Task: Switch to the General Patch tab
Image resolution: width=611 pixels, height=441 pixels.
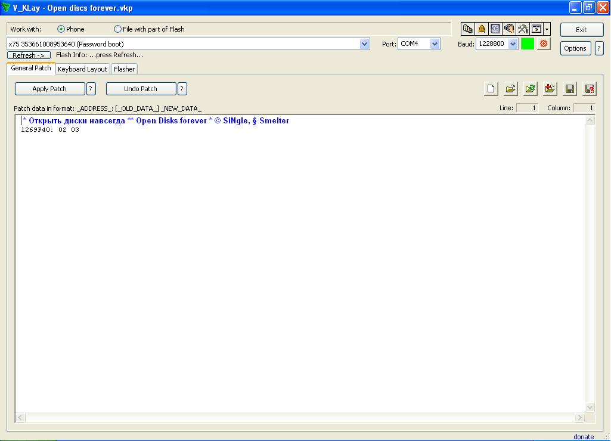Action: pyautogui.click(x=31, y=68)
